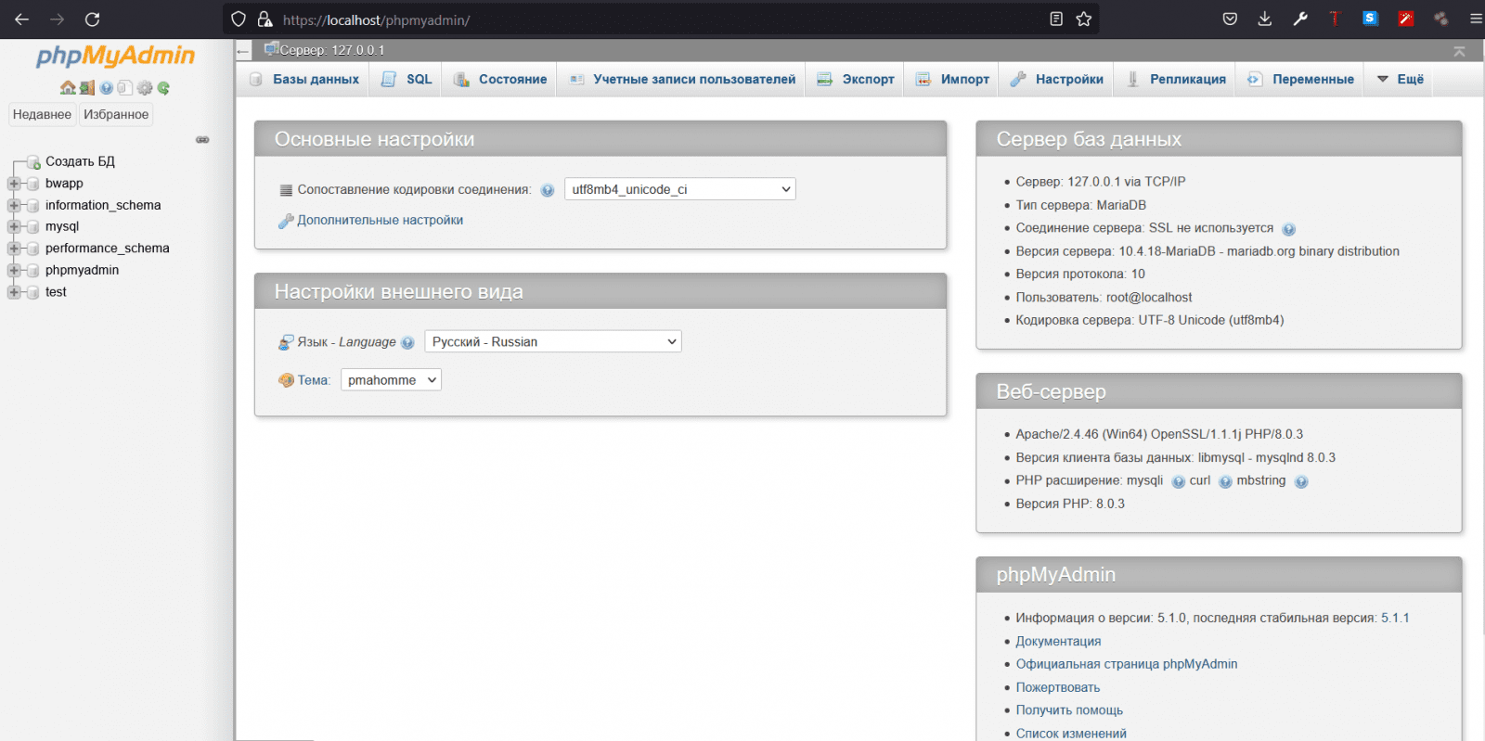Image resolution: width=1485 pixels, height=741 pixels.
Task: Switch to the SQL tab
Action: click(407, 79)
